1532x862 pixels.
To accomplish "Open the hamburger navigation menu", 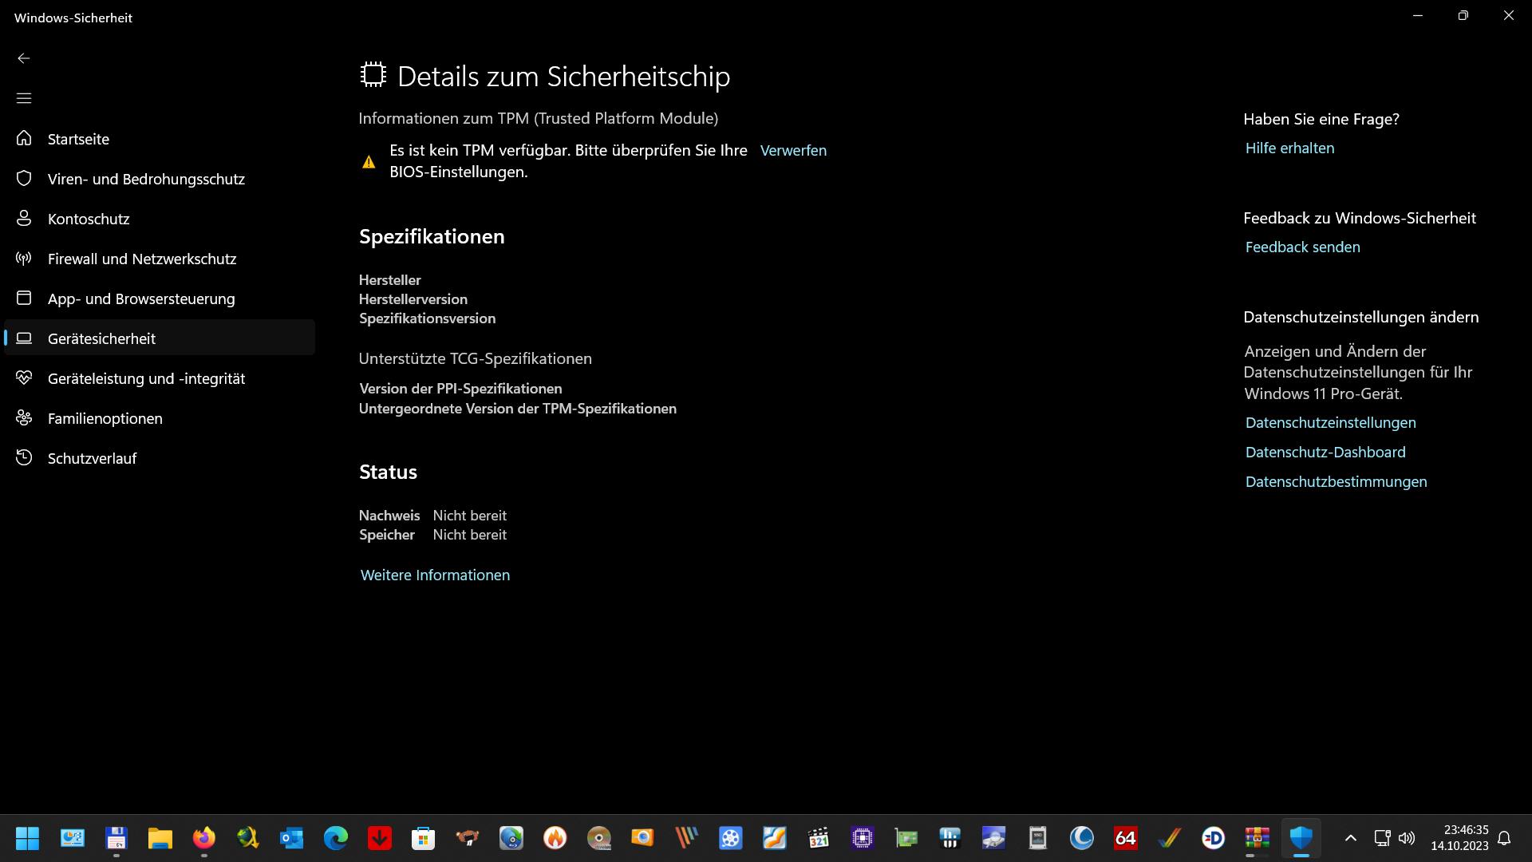I will (x=24, y=97).
